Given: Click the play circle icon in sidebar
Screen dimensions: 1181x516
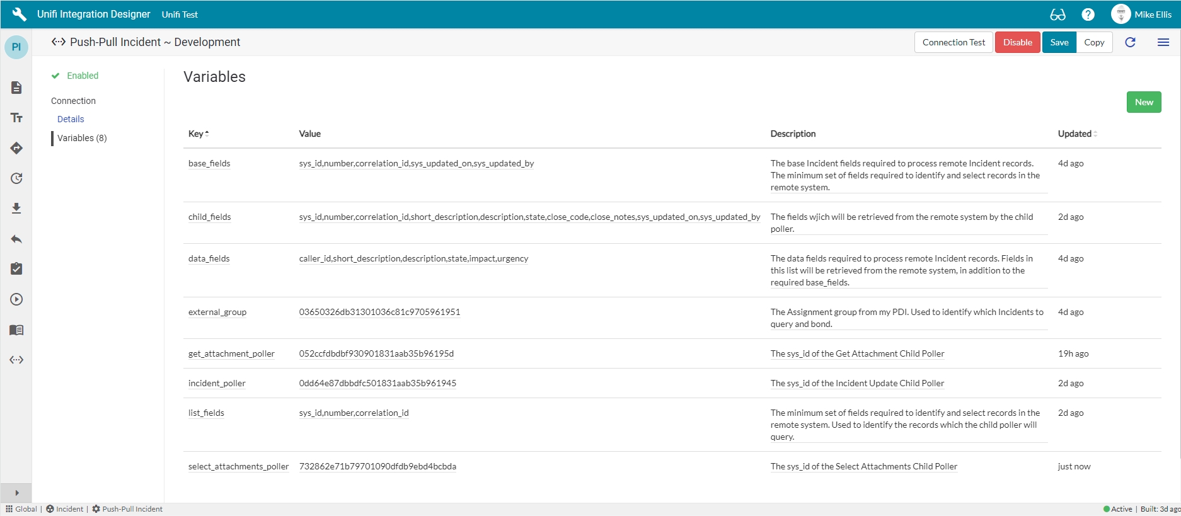Looking at the screenshot, I should (x=16, y=299).
